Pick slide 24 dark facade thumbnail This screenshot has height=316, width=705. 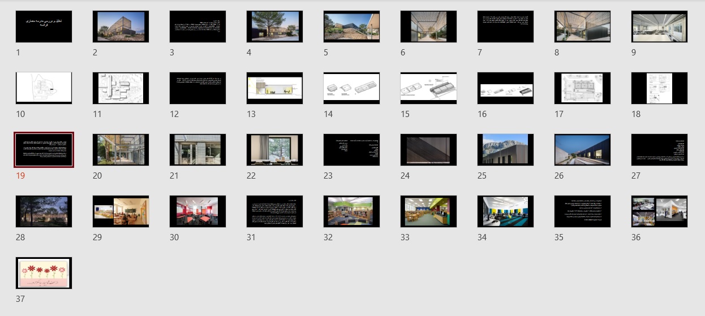pos(428,150)
